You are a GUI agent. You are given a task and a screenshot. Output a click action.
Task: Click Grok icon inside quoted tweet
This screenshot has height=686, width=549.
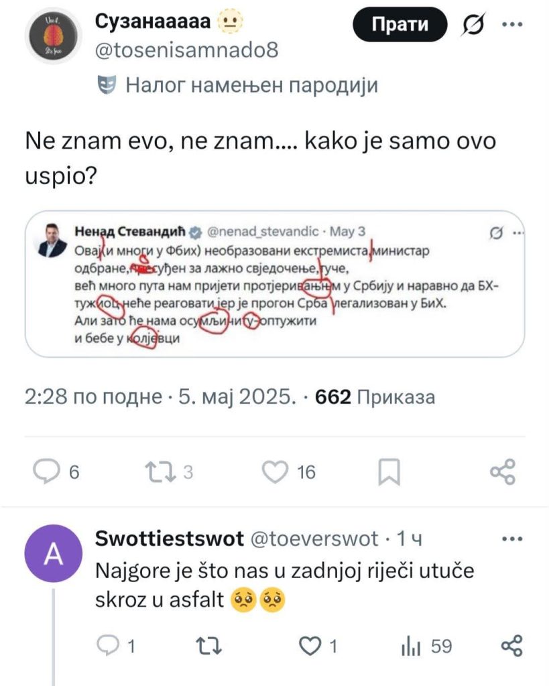[x=497, y=232]
